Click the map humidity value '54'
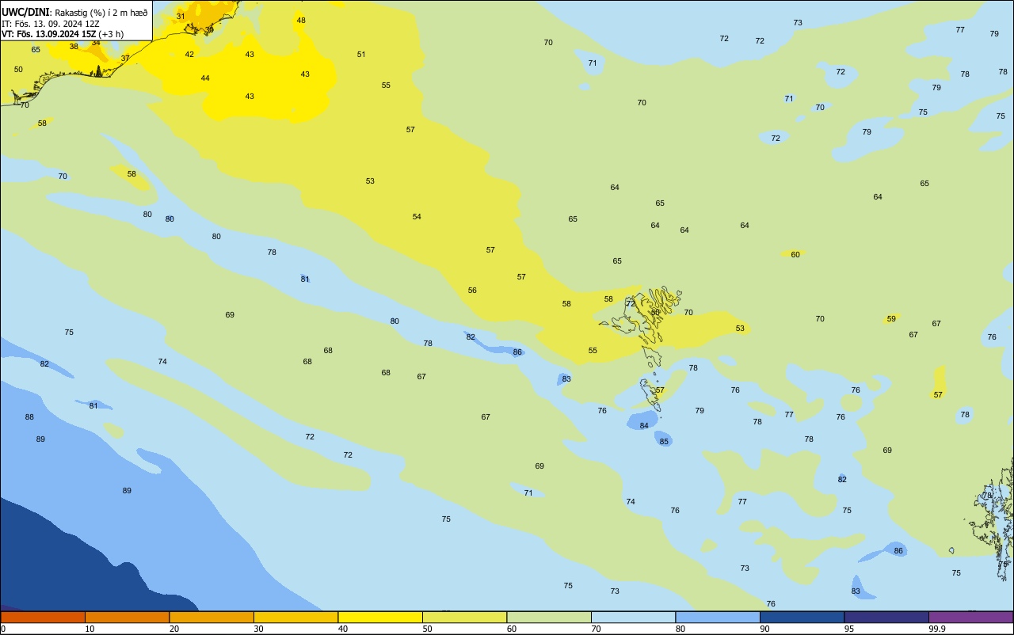This screenshot has width=1014, height=635. 417,216
